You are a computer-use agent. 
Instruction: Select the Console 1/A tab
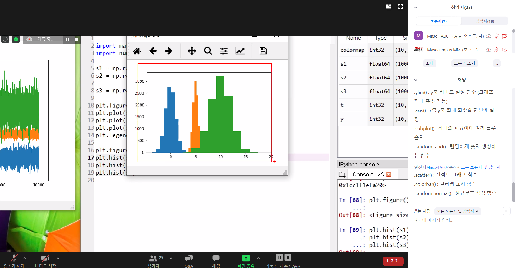tap(368, 175)
